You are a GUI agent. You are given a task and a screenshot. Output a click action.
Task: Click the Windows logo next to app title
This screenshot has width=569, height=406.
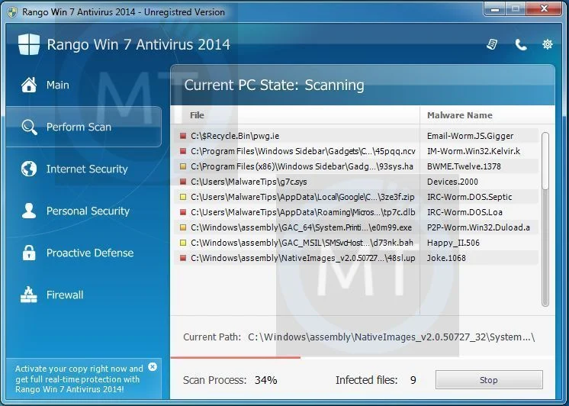click(x=29, y=44)
